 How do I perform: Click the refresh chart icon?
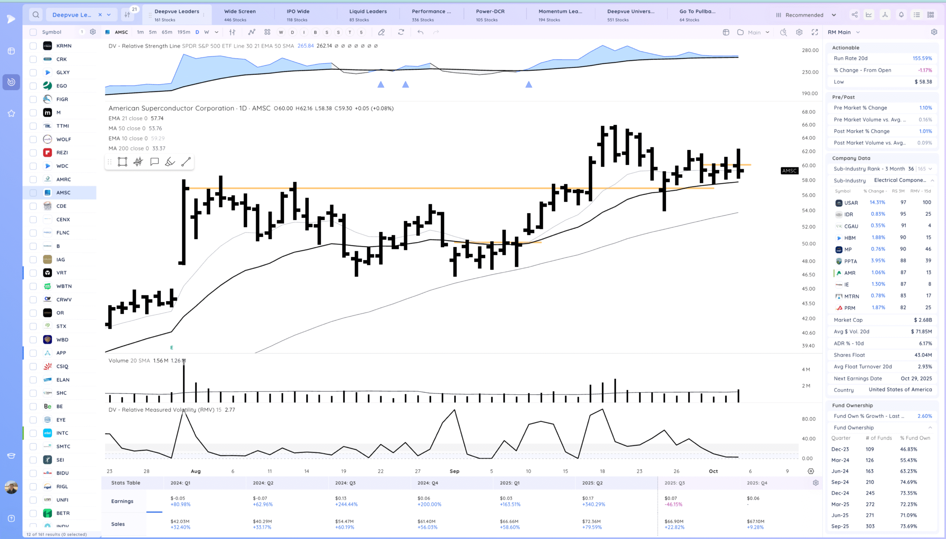click(401, 32)
